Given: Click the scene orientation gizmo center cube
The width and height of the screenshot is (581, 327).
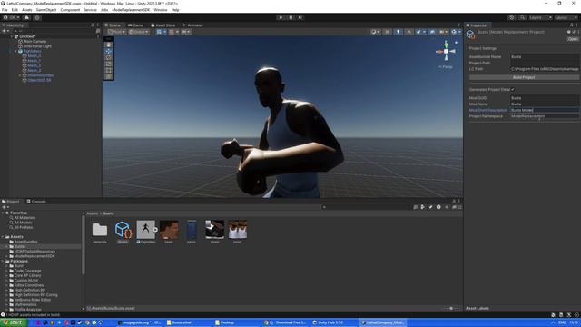Looking at the screenshot, I should (446, 51).
